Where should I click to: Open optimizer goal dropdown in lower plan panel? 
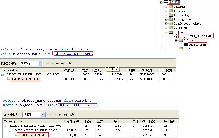pos(43,115)
